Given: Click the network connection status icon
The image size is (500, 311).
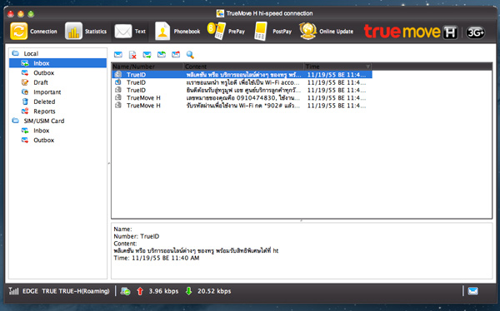Looking at the screenshot, I should (125, 291).
